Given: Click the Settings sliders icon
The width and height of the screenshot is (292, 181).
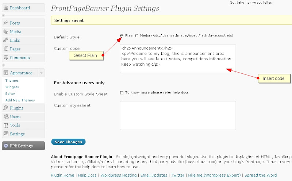Looking at the screenshot, I should tap(6, 134).
